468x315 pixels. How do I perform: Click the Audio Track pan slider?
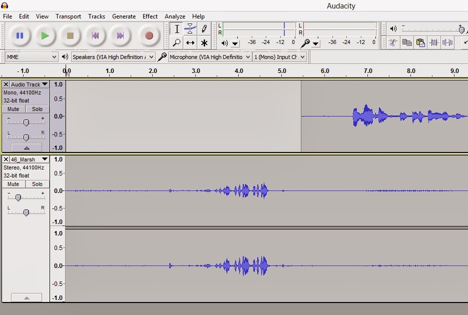pos(26,137)
